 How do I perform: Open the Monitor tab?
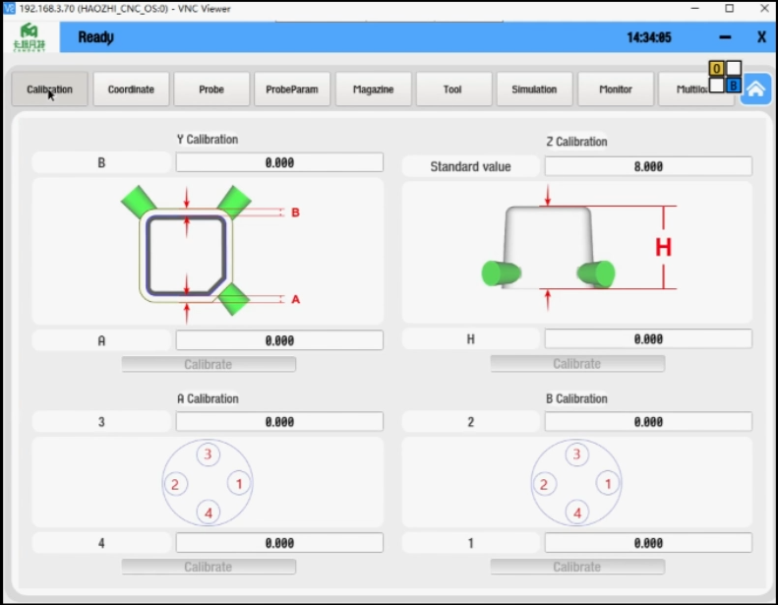[x=616, y=90]
